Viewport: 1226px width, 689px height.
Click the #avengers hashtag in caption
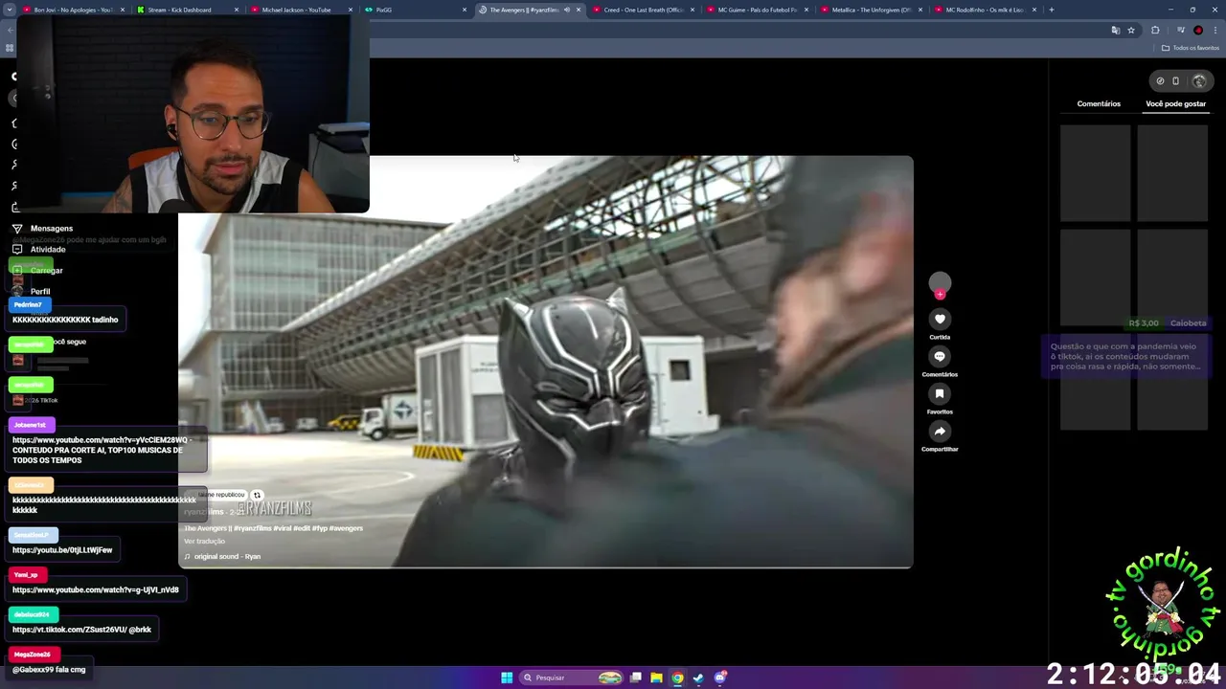coord(346,528)
